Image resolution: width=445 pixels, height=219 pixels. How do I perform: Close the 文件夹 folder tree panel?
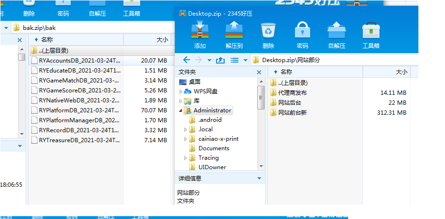[x=259, y=72]
